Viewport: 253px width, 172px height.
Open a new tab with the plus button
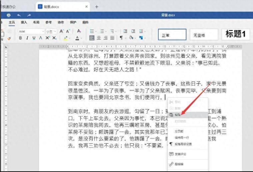[97, 6]
